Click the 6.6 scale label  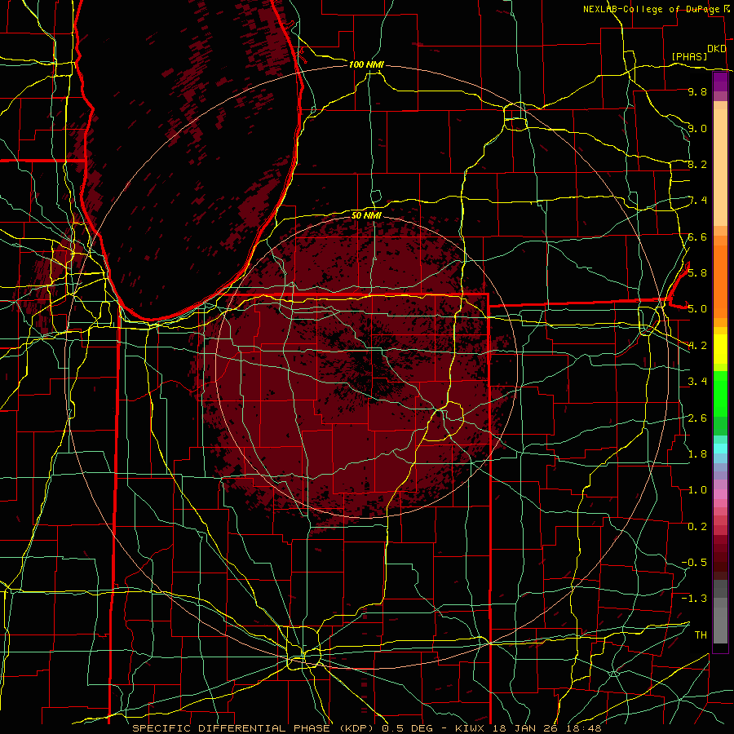point(697,237)
